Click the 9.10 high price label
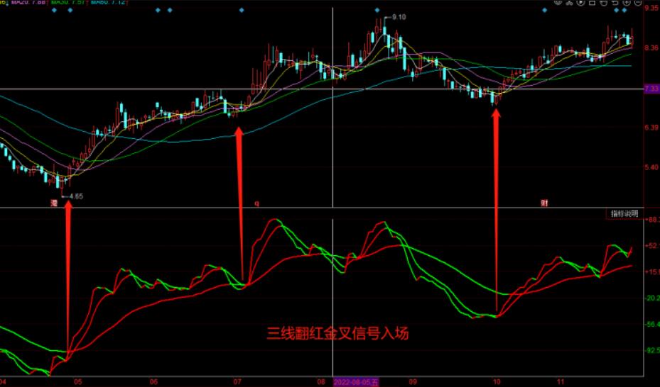This screenshot has height=387, width=660. tap(398, 17)
